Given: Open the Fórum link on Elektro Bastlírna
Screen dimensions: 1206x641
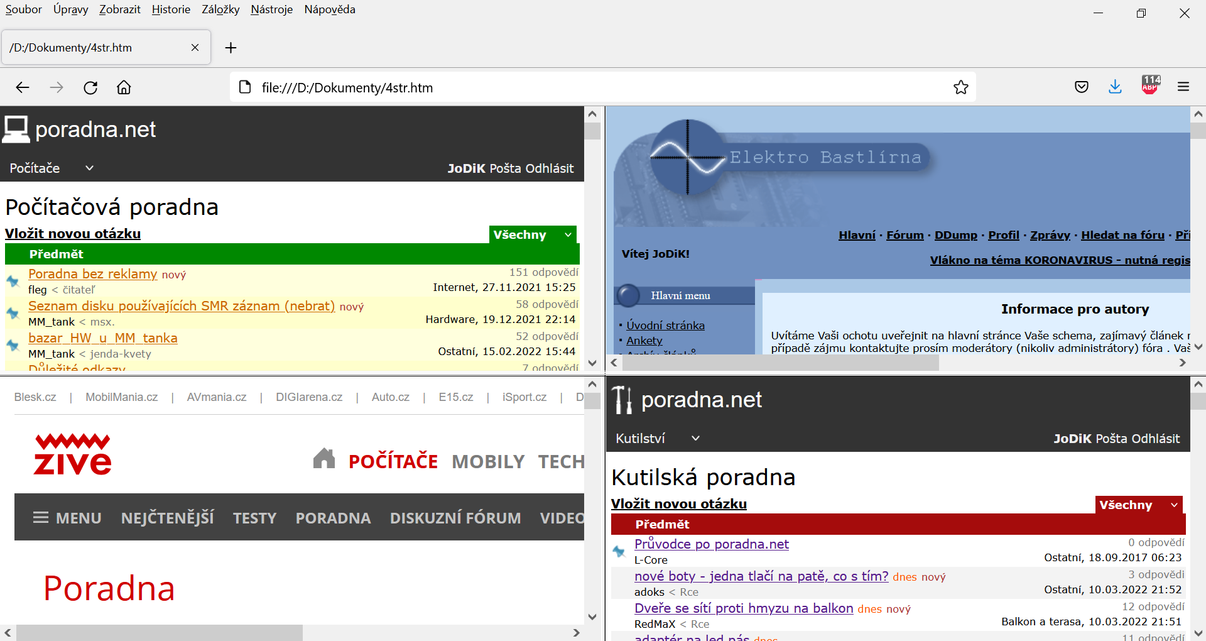Looking at the screenshot, I should 905,235.
